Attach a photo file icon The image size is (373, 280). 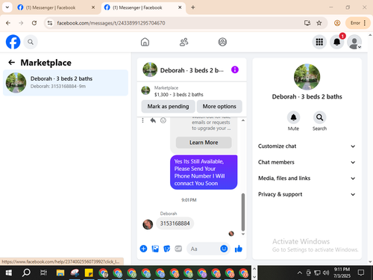(155, 249)
